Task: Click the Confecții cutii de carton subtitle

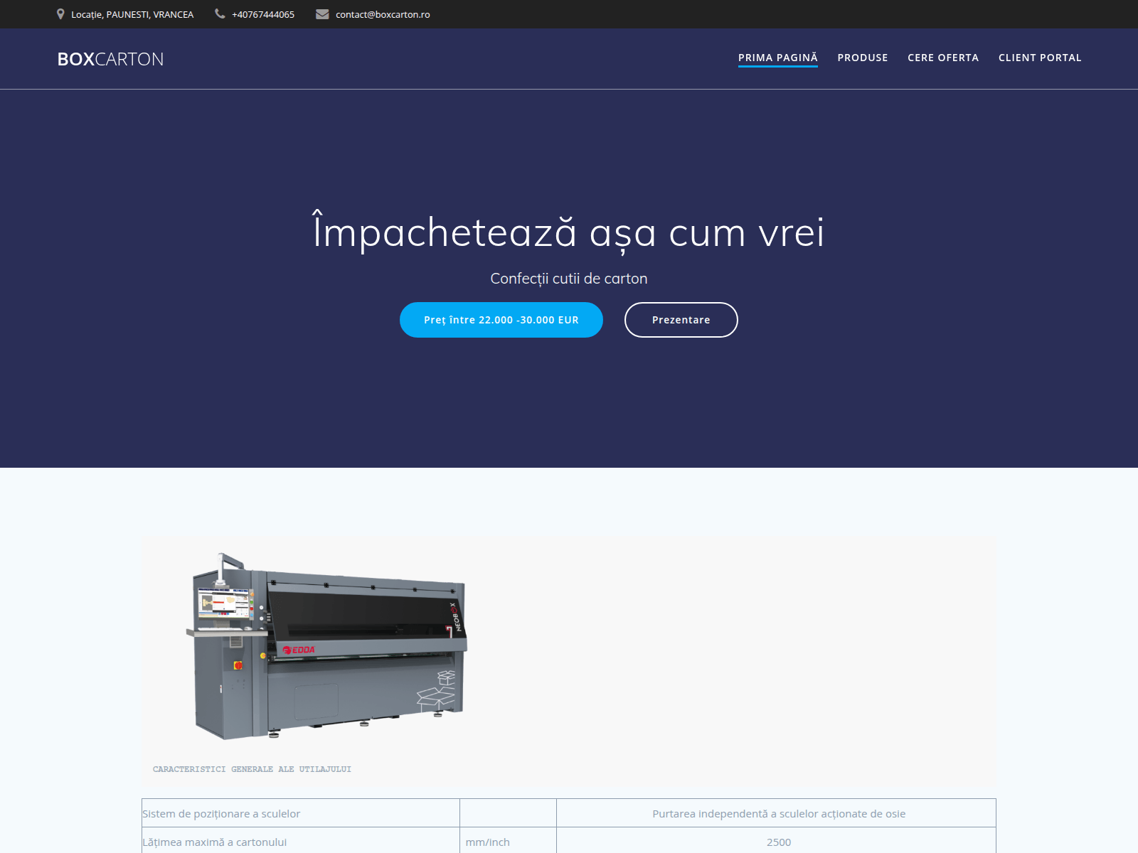Action: [x=569, y=279]
